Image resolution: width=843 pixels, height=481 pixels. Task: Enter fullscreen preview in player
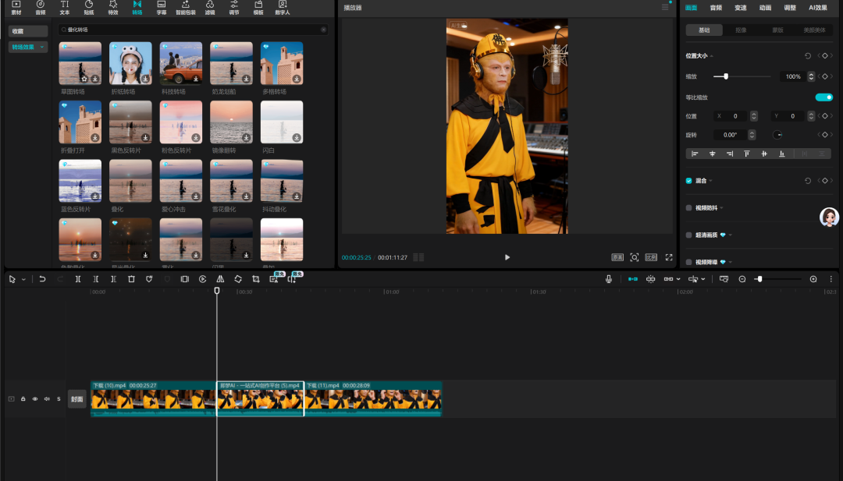pos(668,257)
